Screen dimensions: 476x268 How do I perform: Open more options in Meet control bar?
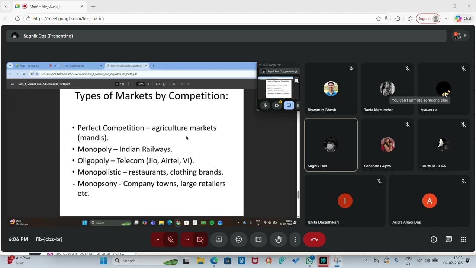(x=295, y=239)
